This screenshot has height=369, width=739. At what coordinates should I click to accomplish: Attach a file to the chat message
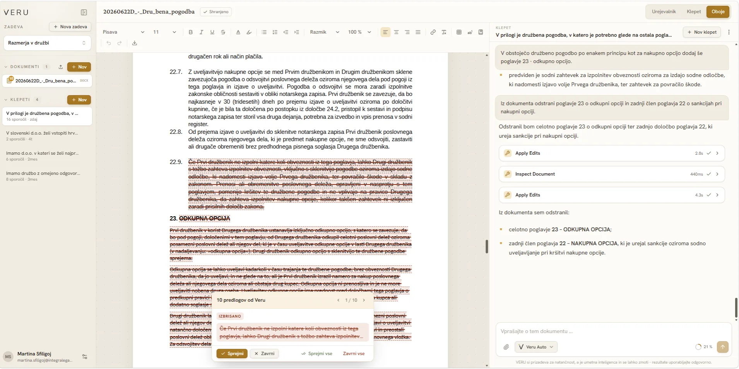click(x=506, y=347)
